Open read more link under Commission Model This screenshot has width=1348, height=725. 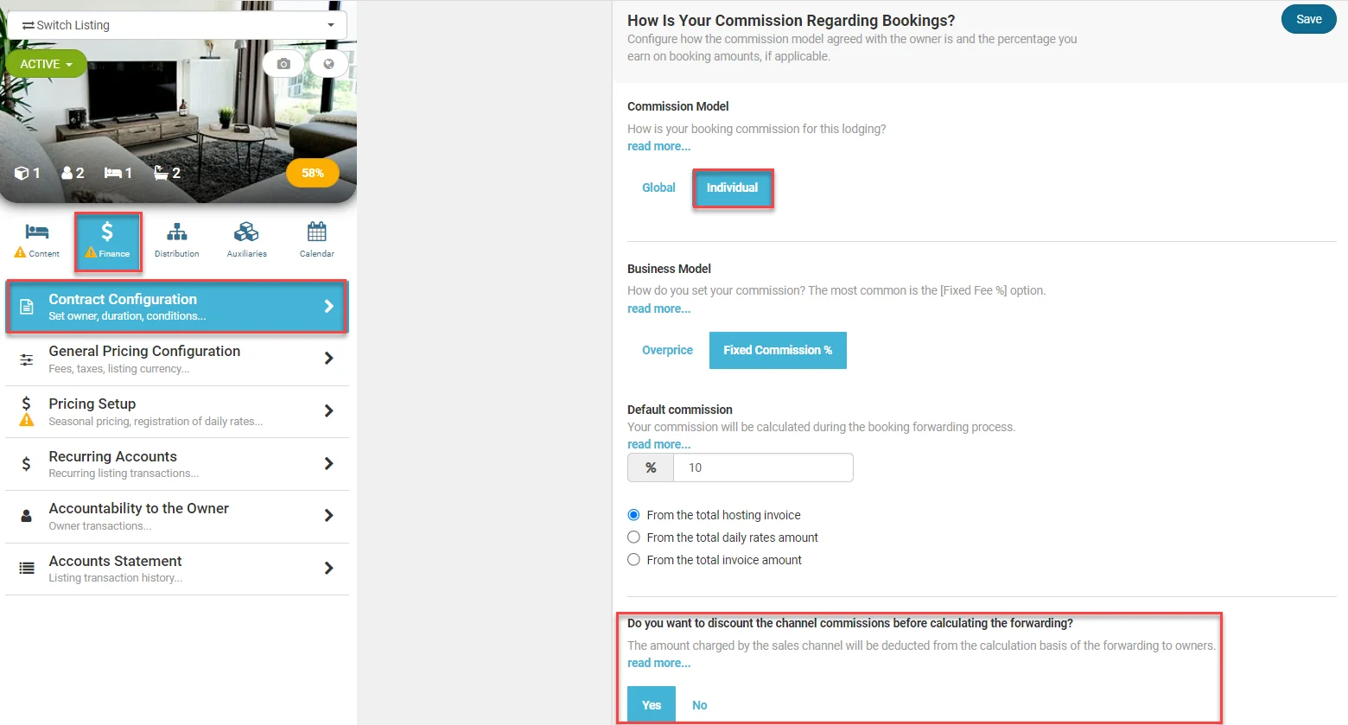point(658,146)
